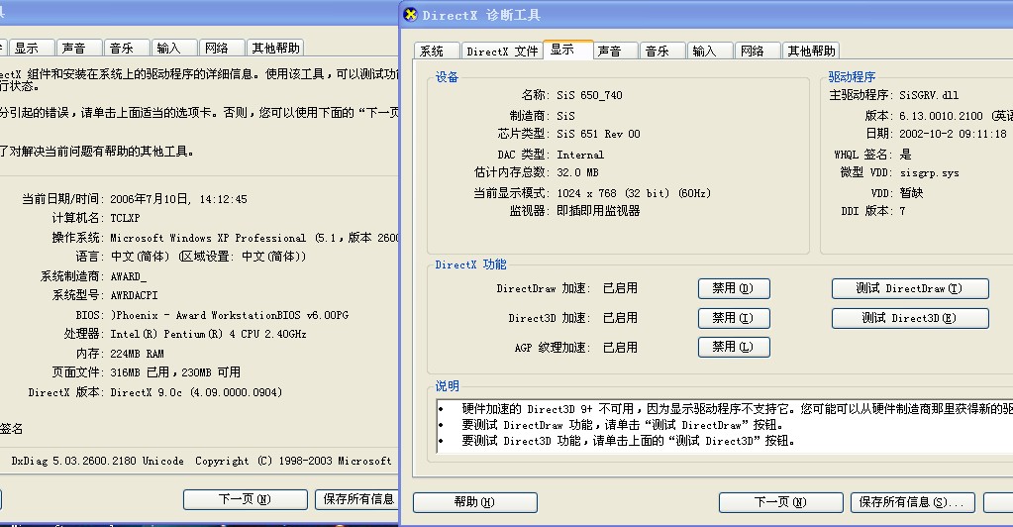The image size is (1013, 527).
Task: Click the 测试 Direct3D(E) button
Action: (910, 318)
